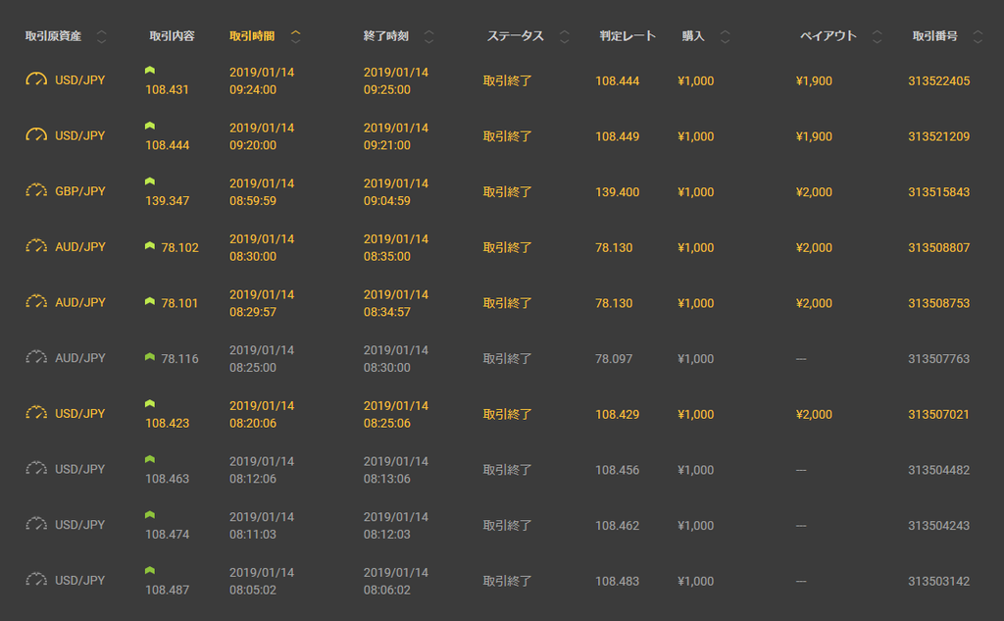The image size is (1004, 621).
Task: Click judgment rate 139.400
Action: [x=618, y=192]
